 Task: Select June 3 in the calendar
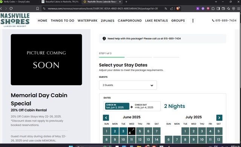tap(123, 131)
